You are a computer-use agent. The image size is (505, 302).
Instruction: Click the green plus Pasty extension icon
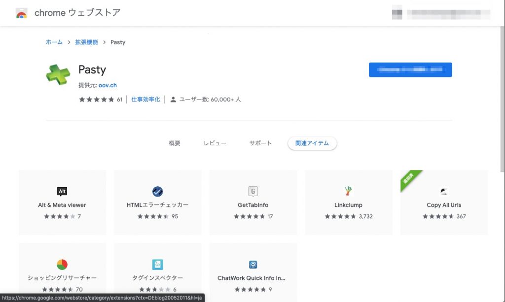58,74
